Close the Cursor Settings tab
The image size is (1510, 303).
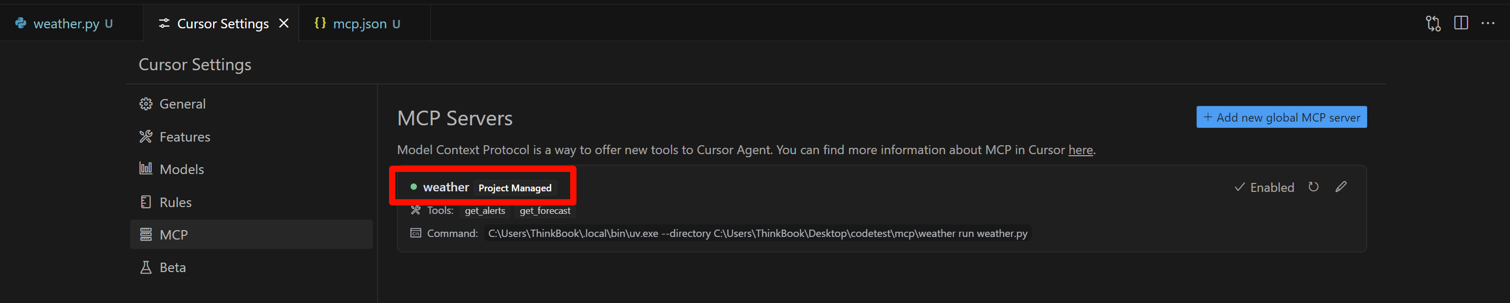[284, 24]
